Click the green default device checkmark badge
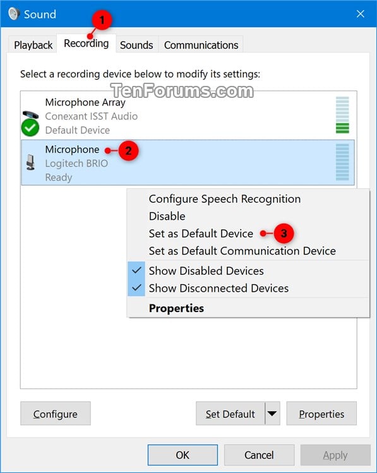 point(30,128)
